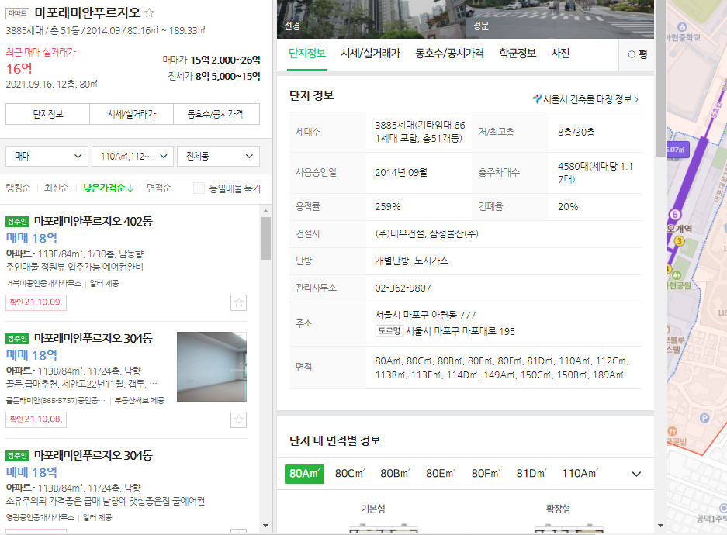Click the 확인21.10.08. confirmation badge
The height and width of the screenshot is (535, 727).
[x=36, y=419]
